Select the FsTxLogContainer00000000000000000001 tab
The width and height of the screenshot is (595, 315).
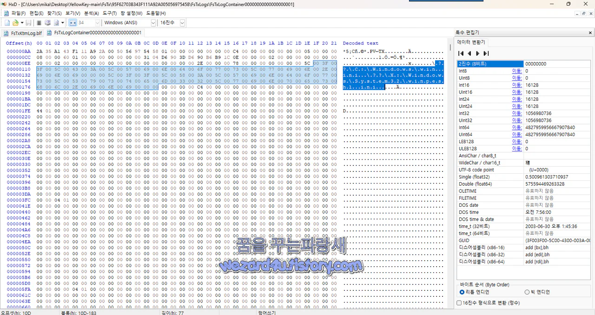94,33
